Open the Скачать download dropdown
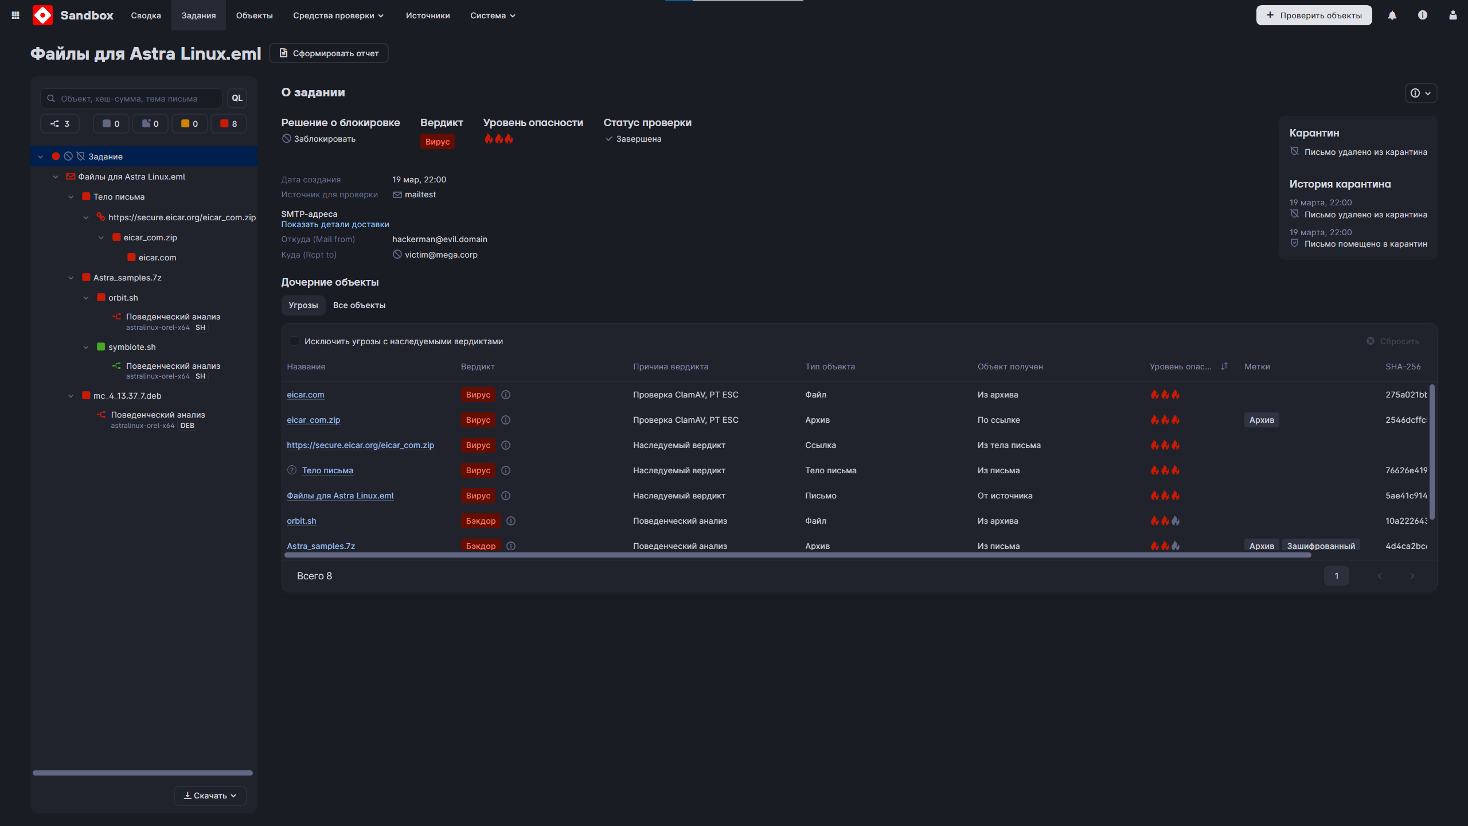This screenshot has height=826, width=1468. (x=210, y=796)
